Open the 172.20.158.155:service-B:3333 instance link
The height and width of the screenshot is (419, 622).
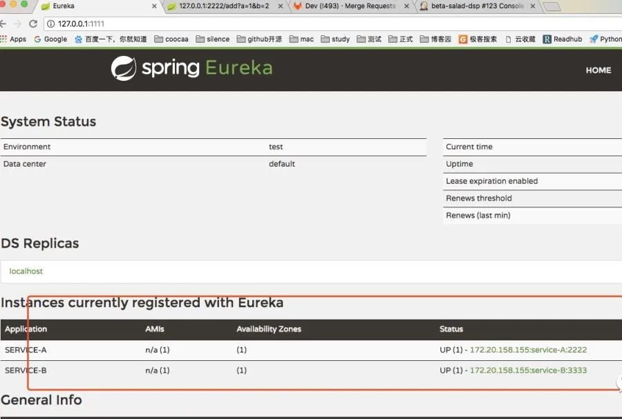[528, 370]
